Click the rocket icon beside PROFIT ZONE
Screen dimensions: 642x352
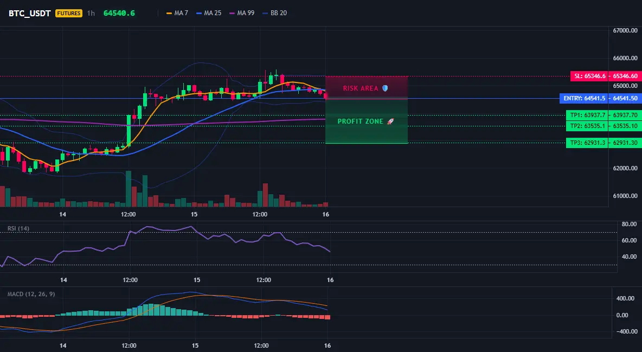pyautogui.click(x=390, y=121)
